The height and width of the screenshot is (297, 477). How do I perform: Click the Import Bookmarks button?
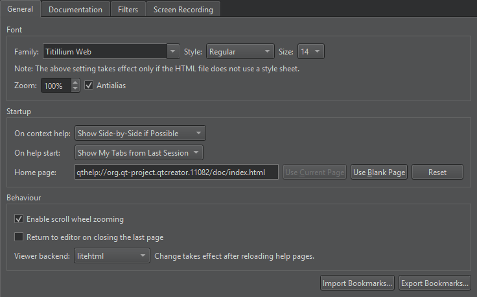[357, 283]
